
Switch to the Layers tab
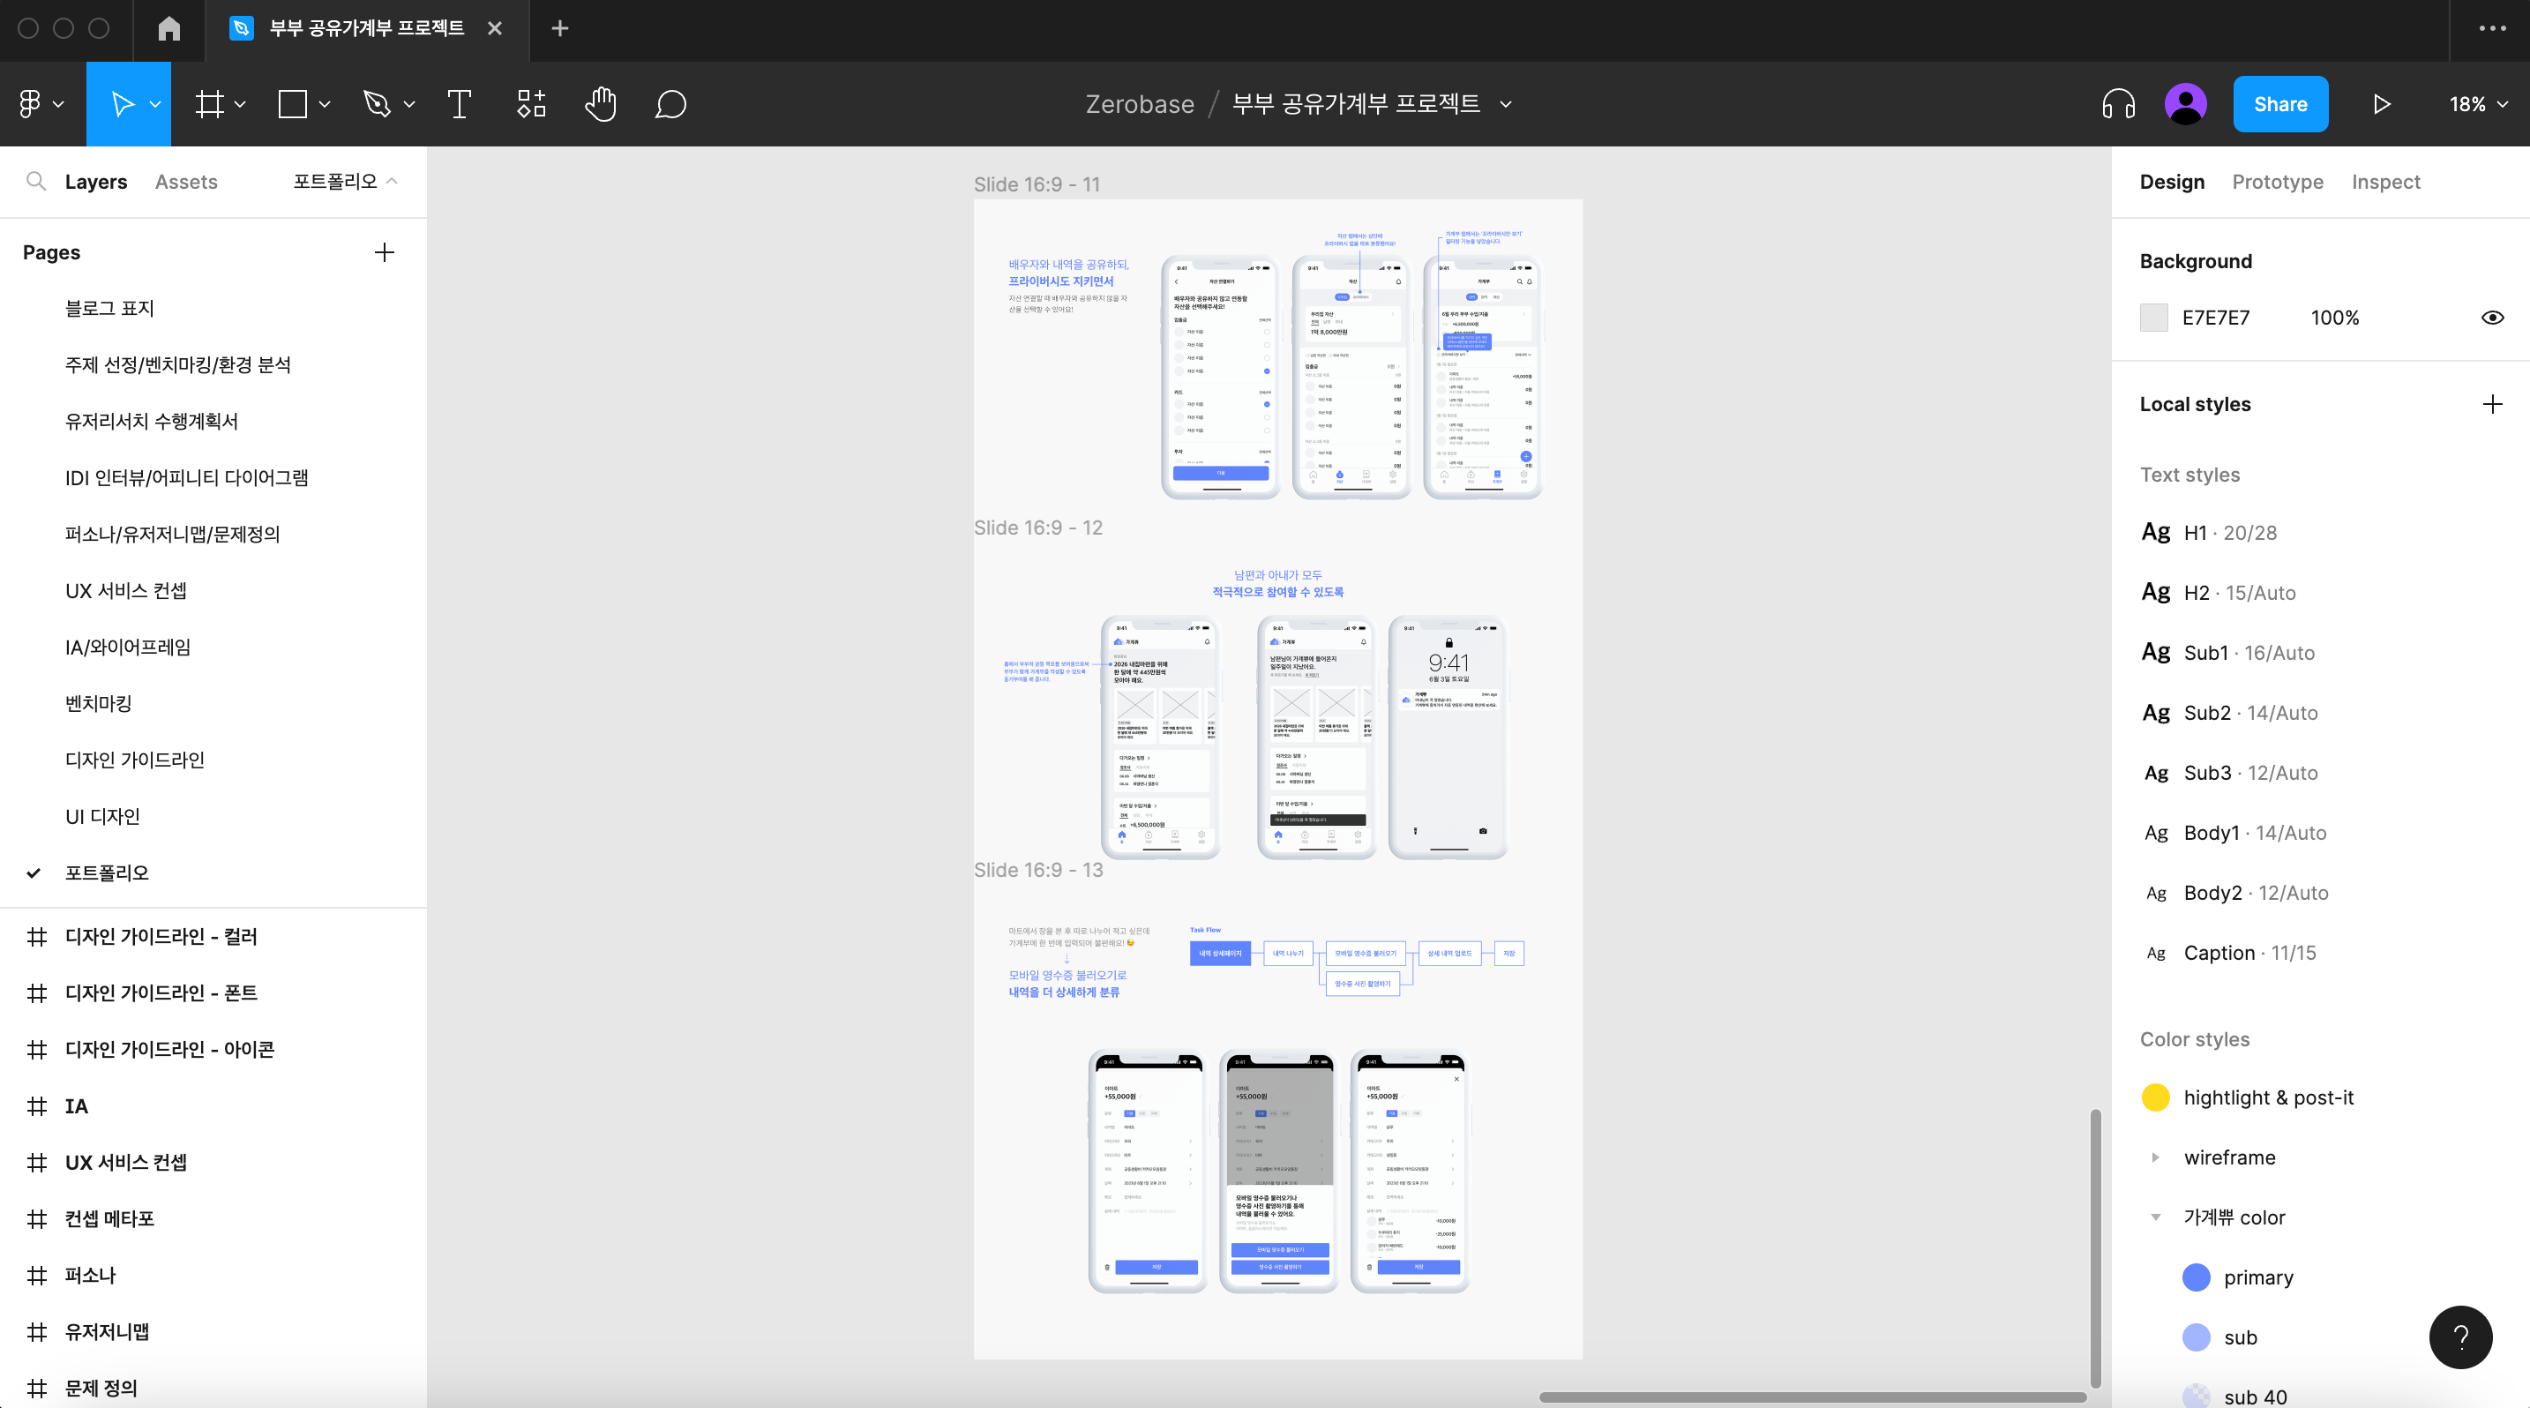point(95,182)
